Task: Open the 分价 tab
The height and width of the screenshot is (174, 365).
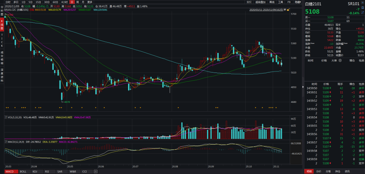Action: click(319, 172)
